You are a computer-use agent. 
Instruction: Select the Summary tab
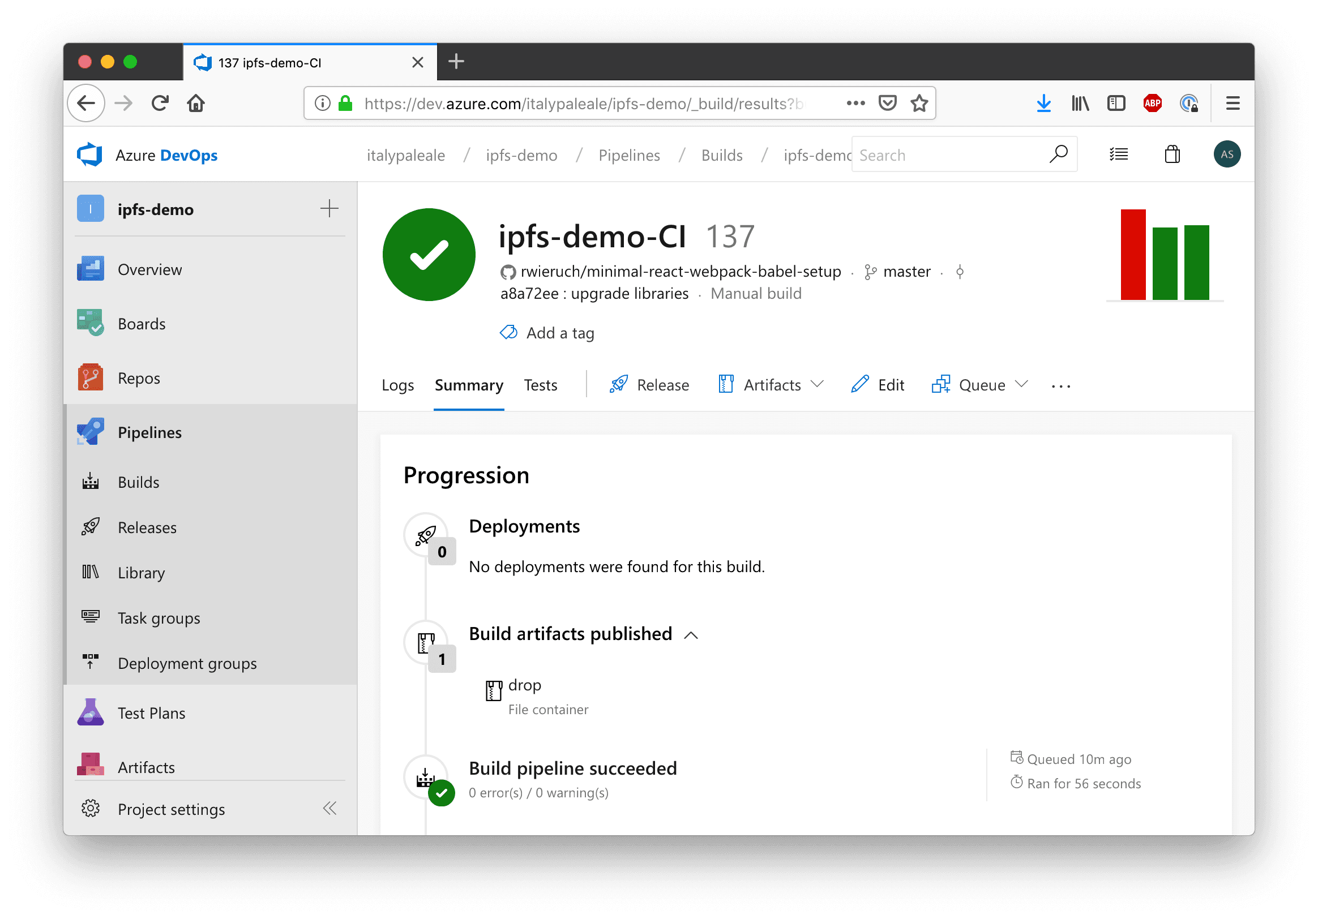pos(468,384)
